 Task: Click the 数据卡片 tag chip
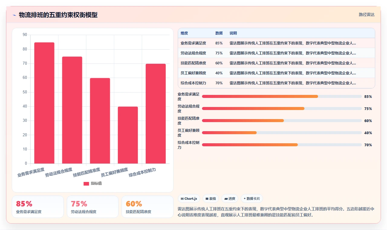[x=252, y=199]
